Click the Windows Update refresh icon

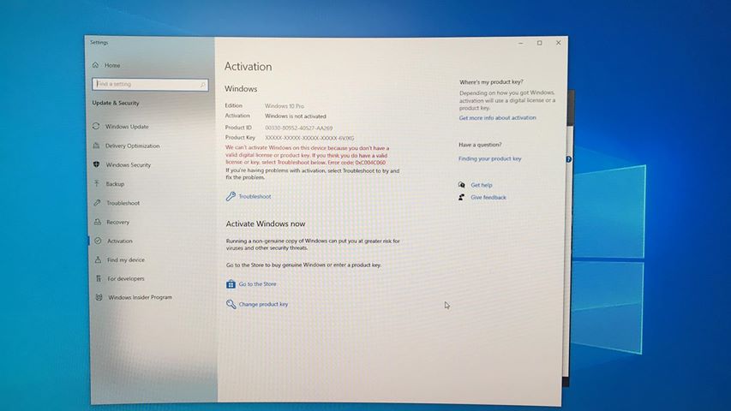pyautogui.click(x=96, y=126)
